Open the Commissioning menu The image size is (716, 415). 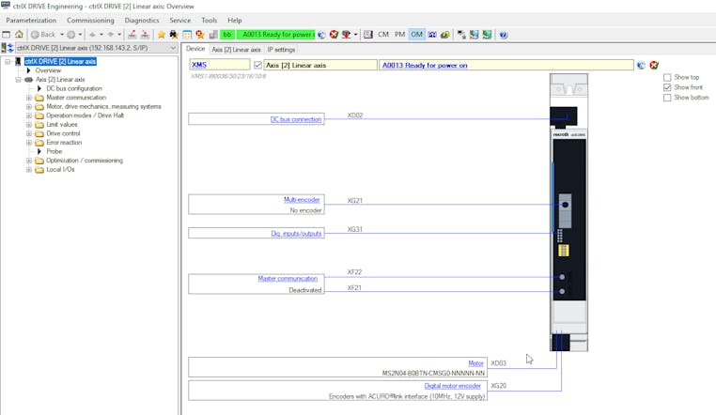click(90, 20)
